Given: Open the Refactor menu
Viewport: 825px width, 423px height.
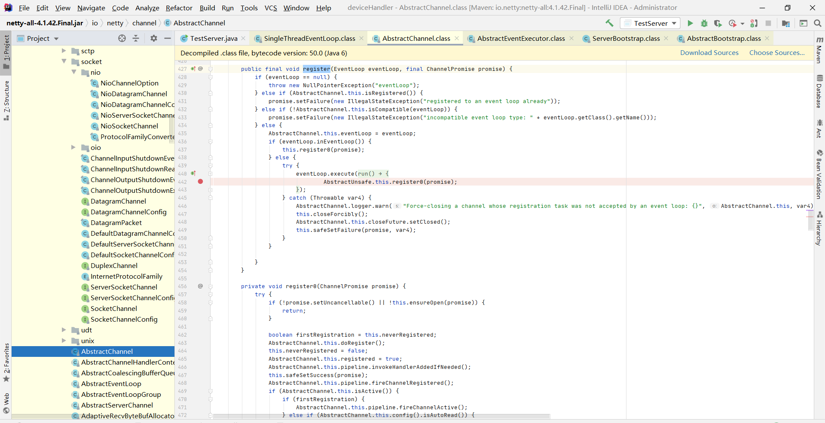Looking at the screenshot, I should coord(179,8).
